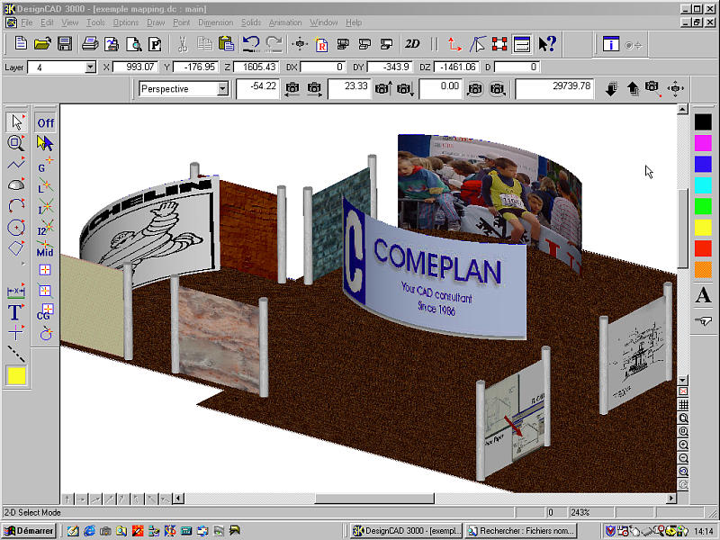Click vertical scrollbar up arrow

(683, 109)
